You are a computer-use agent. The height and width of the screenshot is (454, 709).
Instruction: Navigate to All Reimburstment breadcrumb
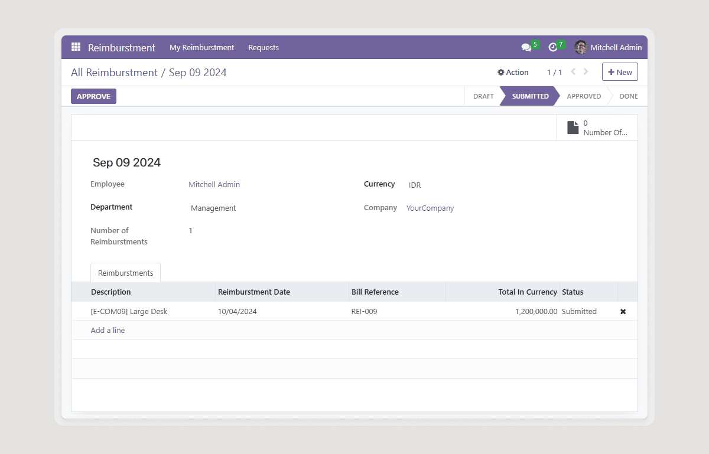click(x=114, y=73)
